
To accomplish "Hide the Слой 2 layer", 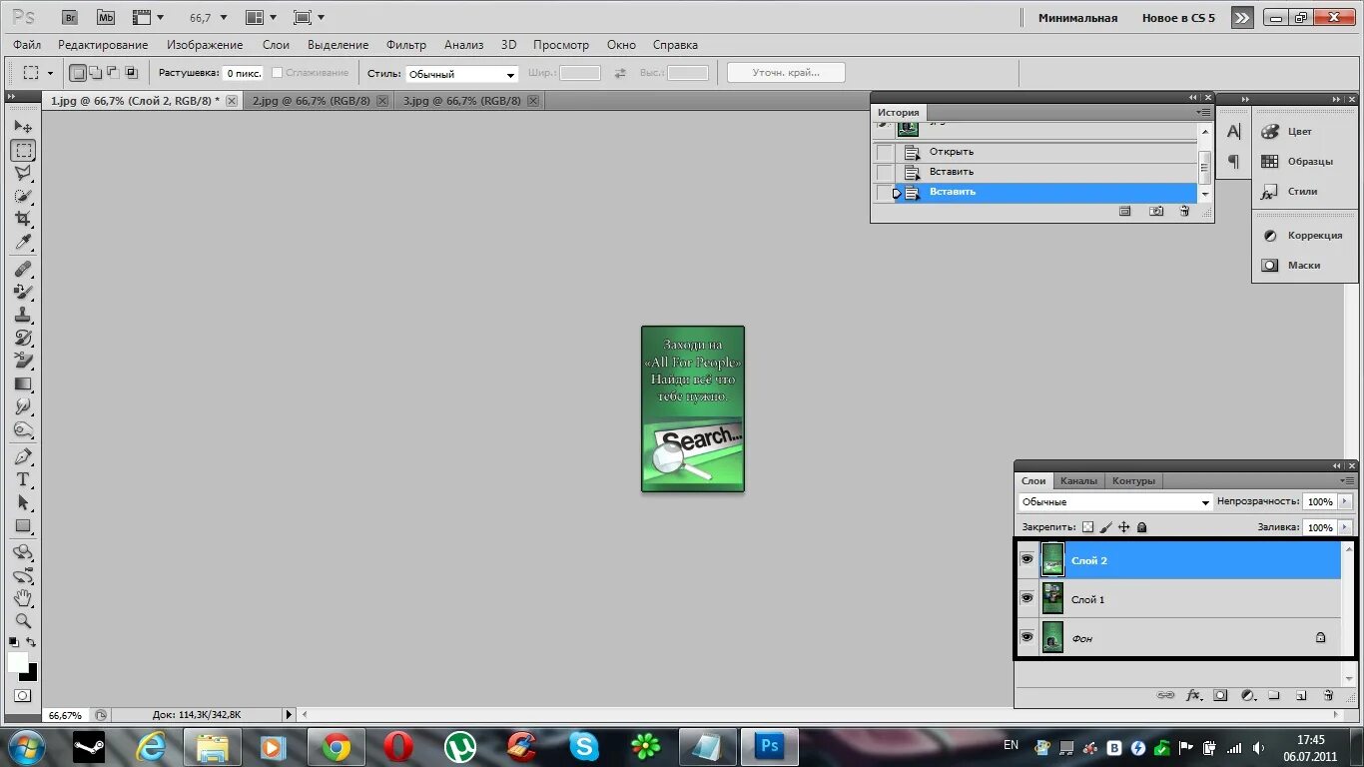I will (x=1026, y=560).
